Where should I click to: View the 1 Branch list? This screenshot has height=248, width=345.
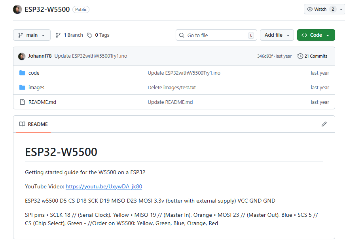point(70,35)
